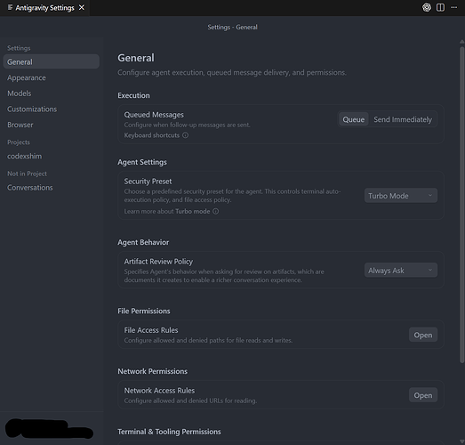The width and height of the screenshot is (465, 445).
Task: Open the more actions ellipsis menu
Action: [454, 7]
